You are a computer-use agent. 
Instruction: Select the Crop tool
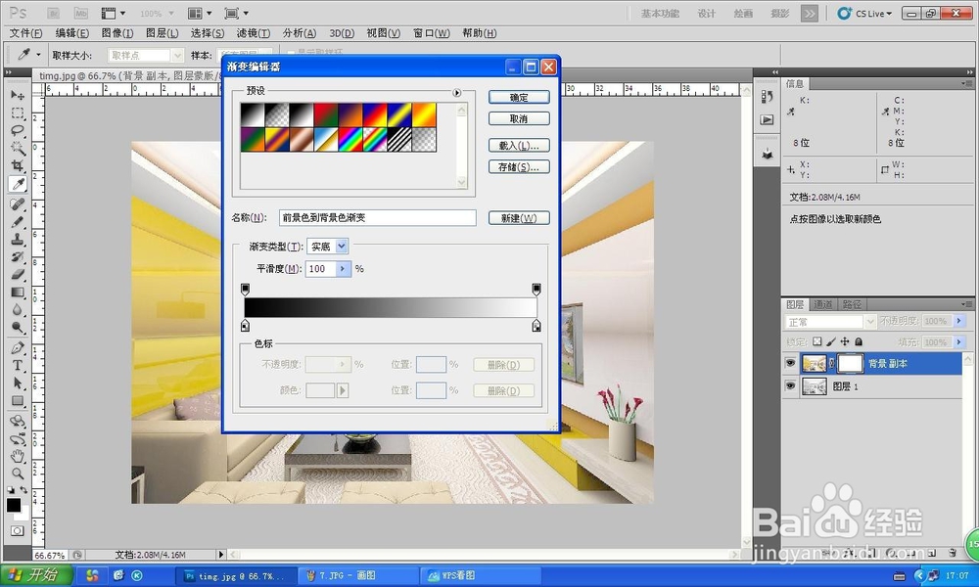click(x=18, y=166)
